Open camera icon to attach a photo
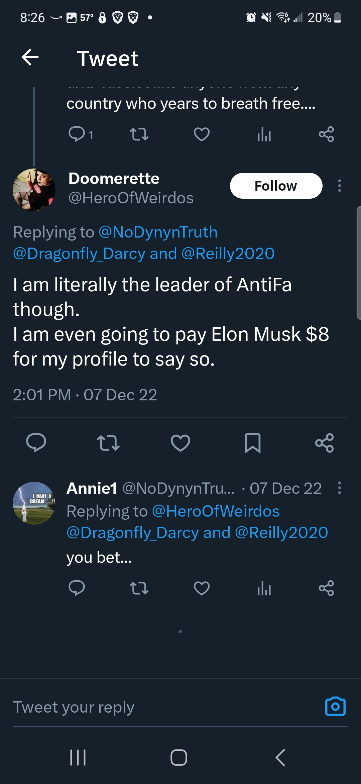The image size is (361, 784). 335,706
